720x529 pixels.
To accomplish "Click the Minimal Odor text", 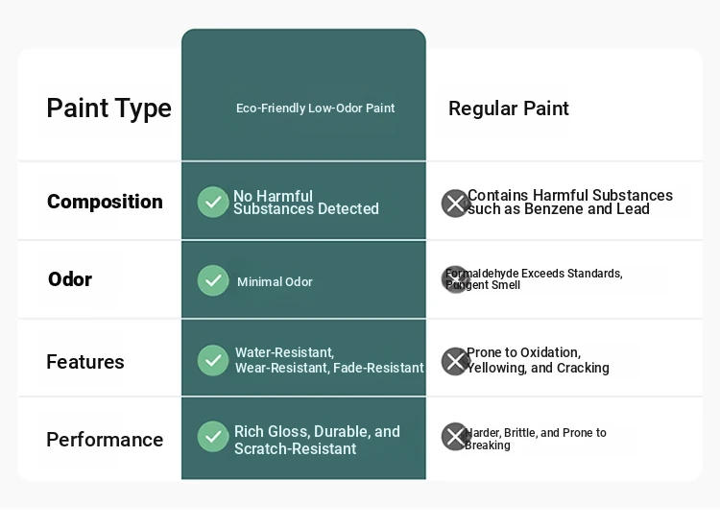I will pyautogui.click(x=275, y=282).
